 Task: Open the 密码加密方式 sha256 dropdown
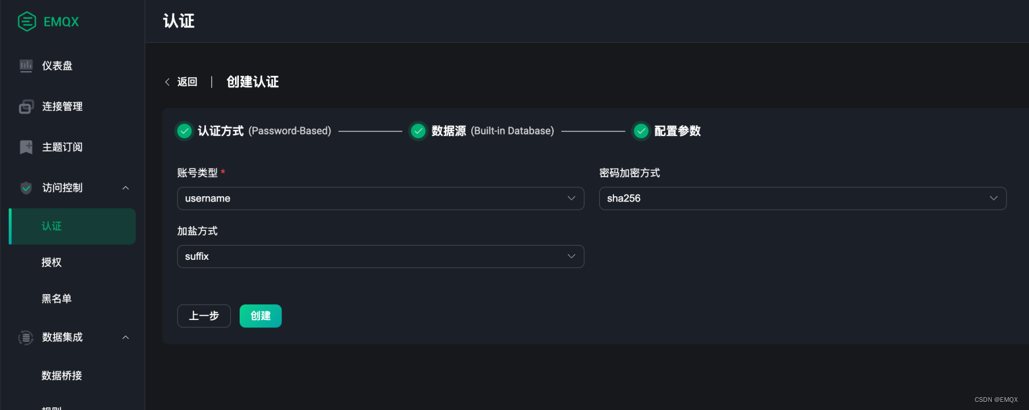coord(803,198)
